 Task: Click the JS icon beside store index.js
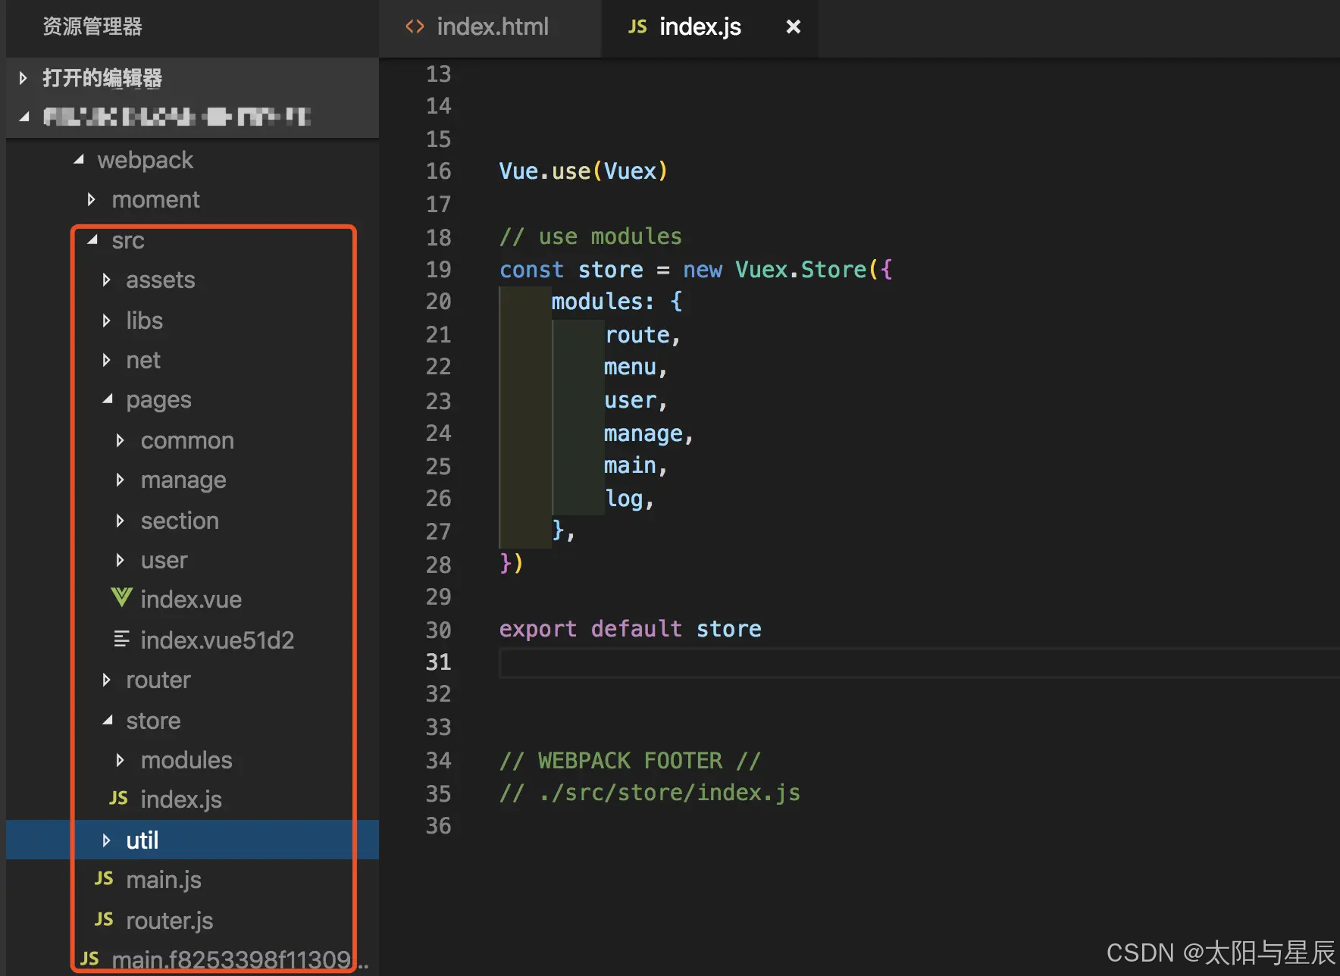118,799
